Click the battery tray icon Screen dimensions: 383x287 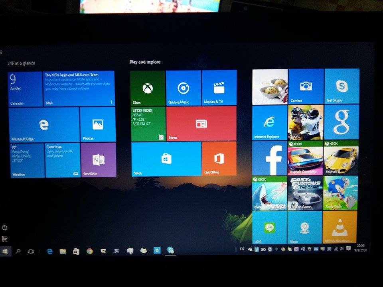264,250
